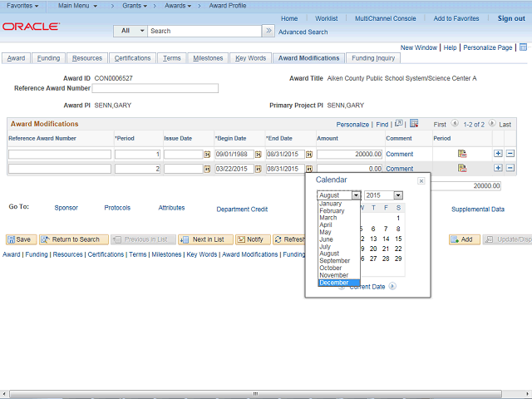Viewport: 532px width, 399px height.
Task: Close the Calendar popup
Action: (x=421, y=180)
